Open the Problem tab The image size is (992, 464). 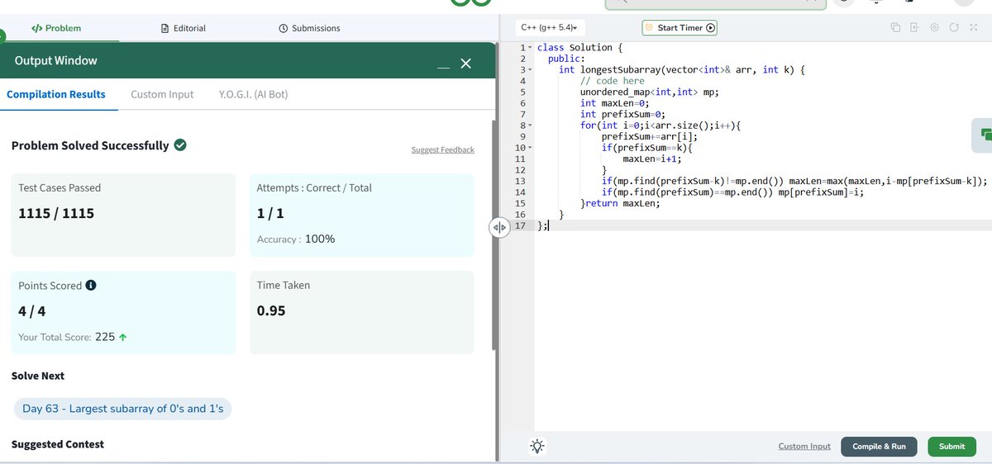click(56, 28)
